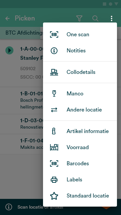The image size is (121, 215).
Task: Click the pallet icon beside Collodetails
Action: [x=54, y=72]
